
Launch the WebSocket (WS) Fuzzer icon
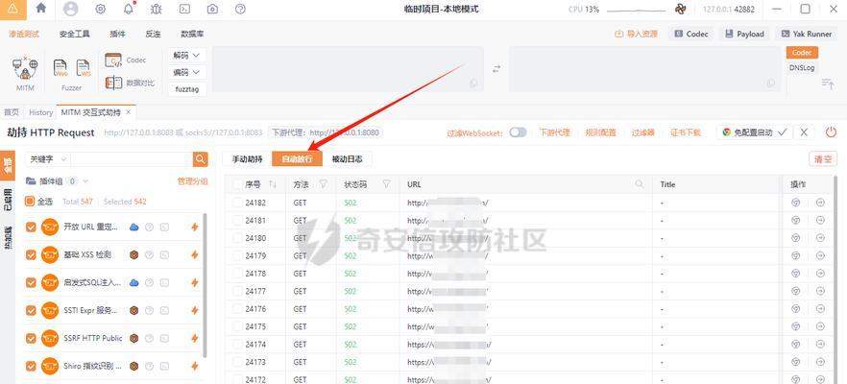(x=84, y=68)
